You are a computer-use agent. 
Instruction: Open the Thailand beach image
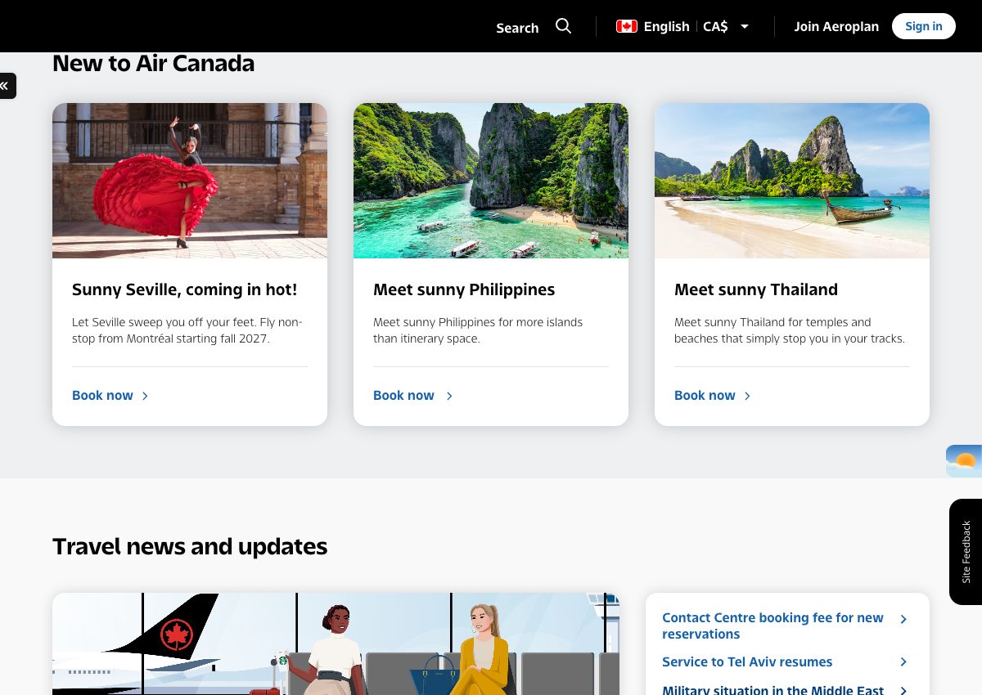pyautogui.click(x=792, y=181)
